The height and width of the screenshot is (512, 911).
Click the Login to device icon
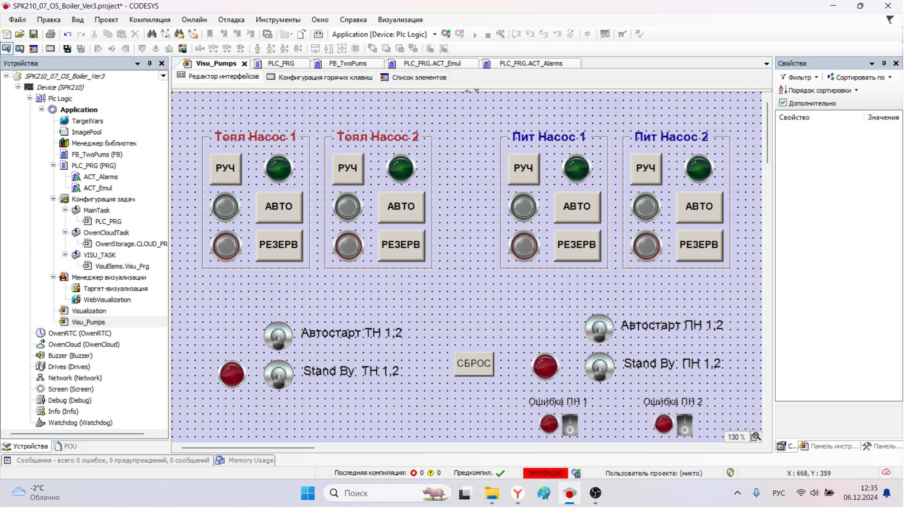coord(446,34)
